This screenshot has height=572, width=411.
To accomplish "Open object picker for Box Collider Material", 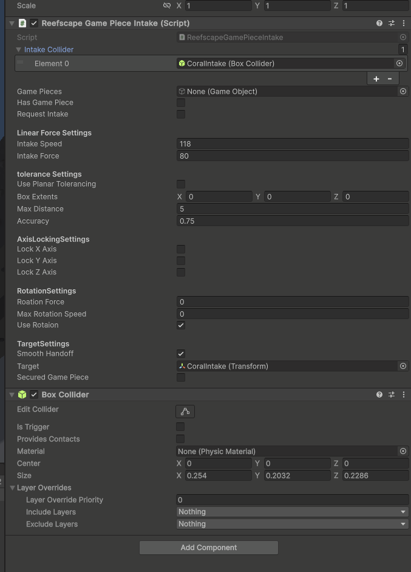I will 403,451.
